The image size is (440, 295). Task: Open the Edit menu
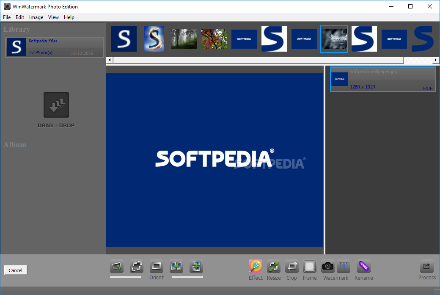[x=19, y=17]
